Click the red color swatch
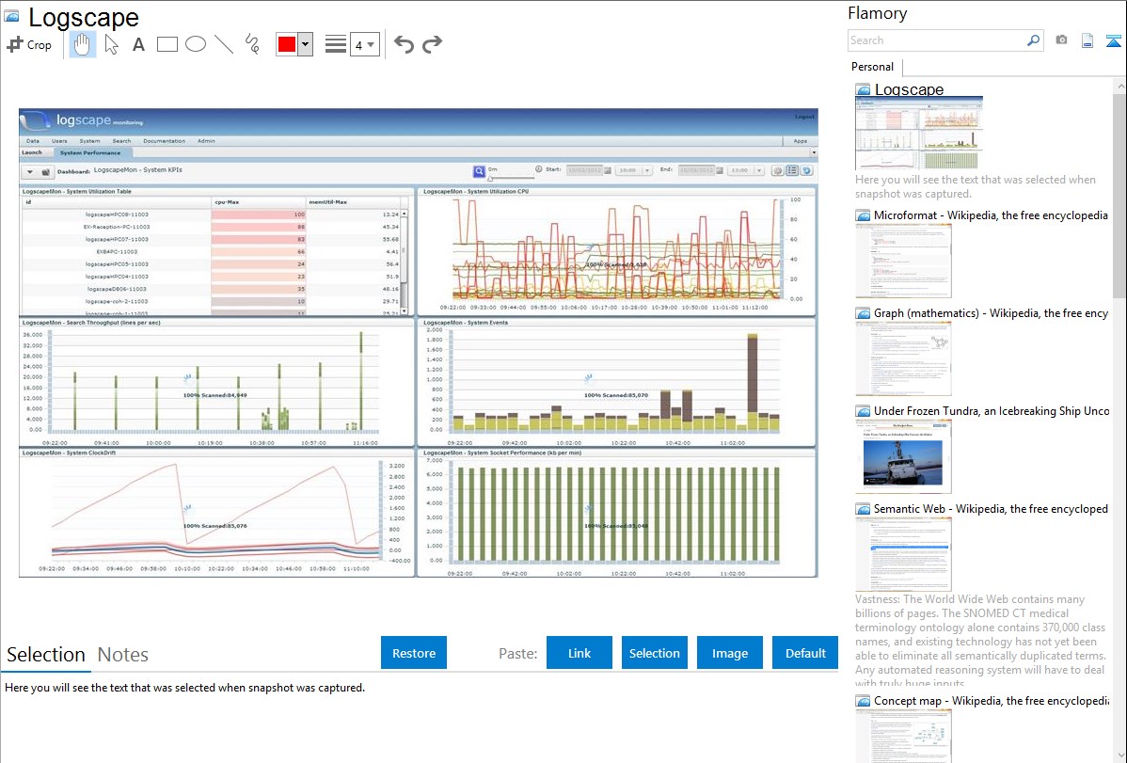 coord(287,44)
